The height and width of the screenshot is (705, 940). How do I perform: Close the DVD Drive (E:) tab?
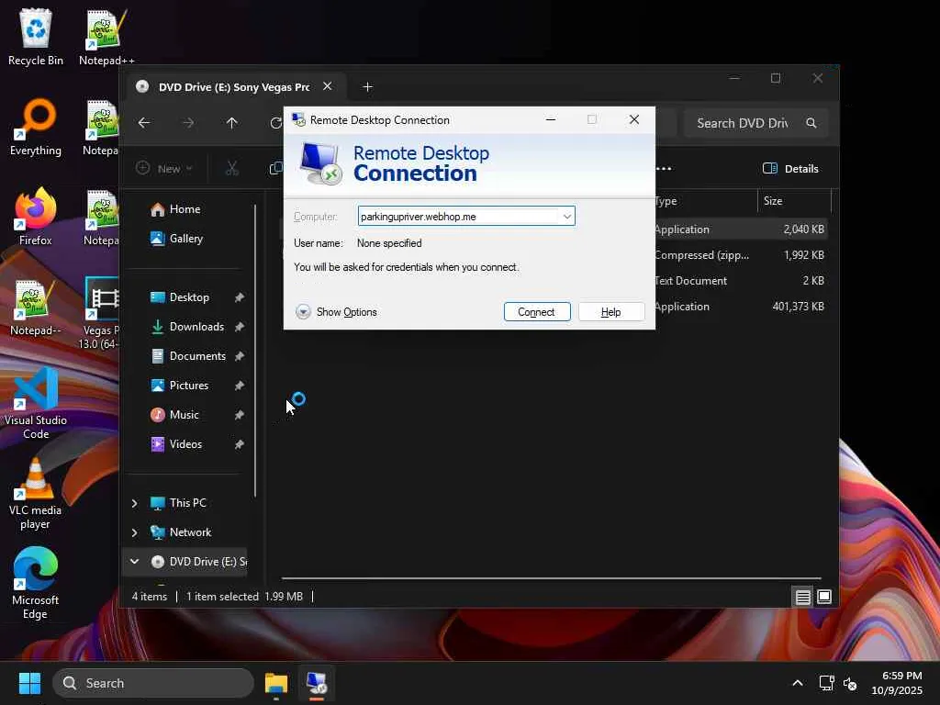328,86
